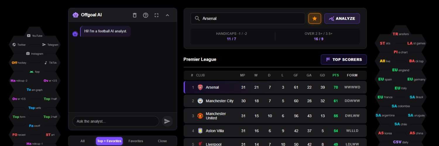The height and width of the screenshot is (146, 439).
Task: Open the Telegram hexagon link
Action: click(x=50, y=45)
